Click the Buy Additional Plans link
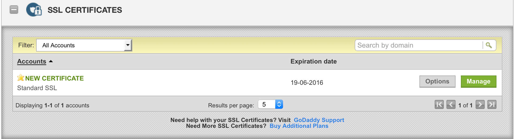Screen dimensions: 516x139 pyautogui.click(x=299, y=126)
